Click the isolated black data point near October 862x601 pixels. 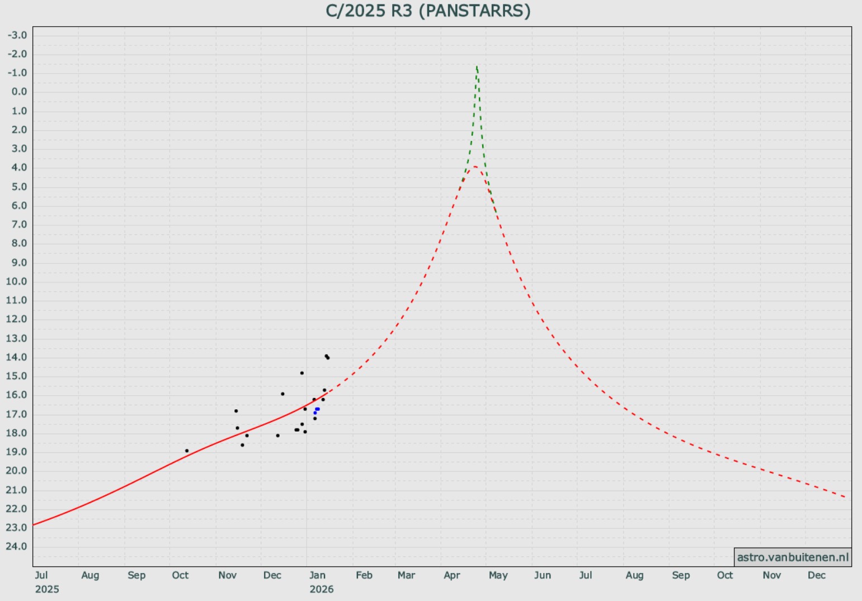[x=187, y=451]
